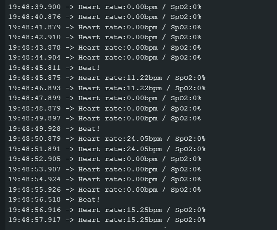The image size is (277, 230).
Task: Click the 19:48:55.926 heart rate entry
Action: 104,189
